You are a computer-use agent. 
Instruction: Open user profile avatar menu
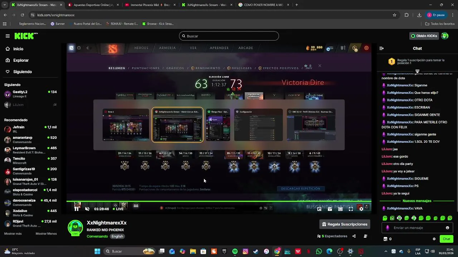pyautogui.click(x=445, y=36)
